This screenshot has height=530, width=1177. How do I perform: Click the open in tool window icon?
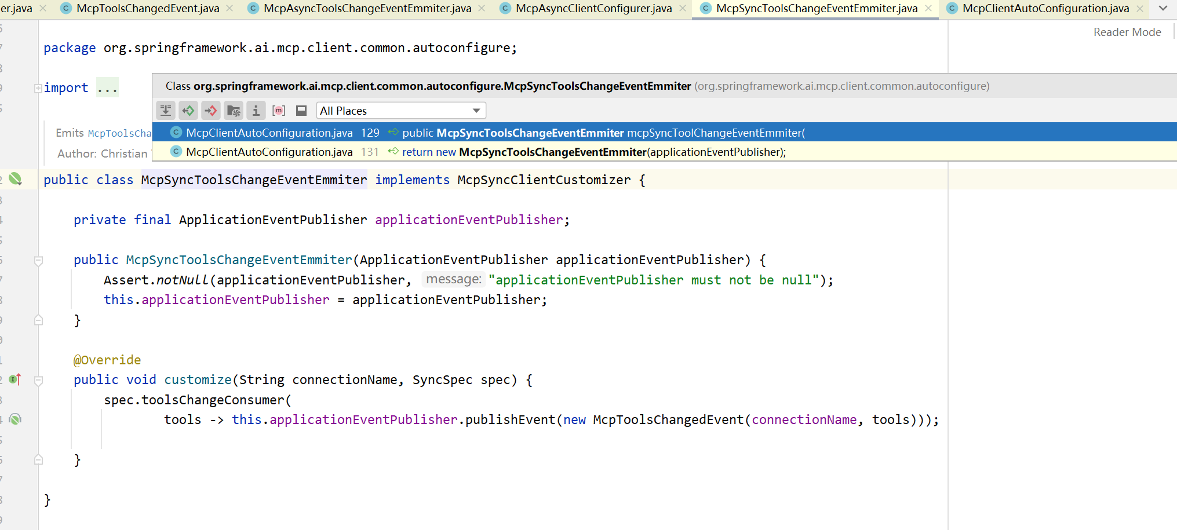pyautogui.click(x=301, y=110)
